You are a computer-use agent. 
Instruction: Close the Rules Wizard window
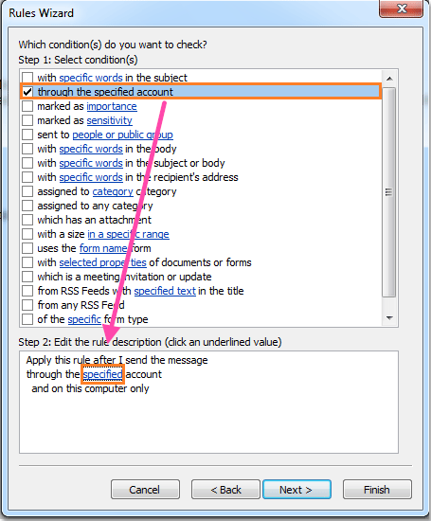pos(401,9)
